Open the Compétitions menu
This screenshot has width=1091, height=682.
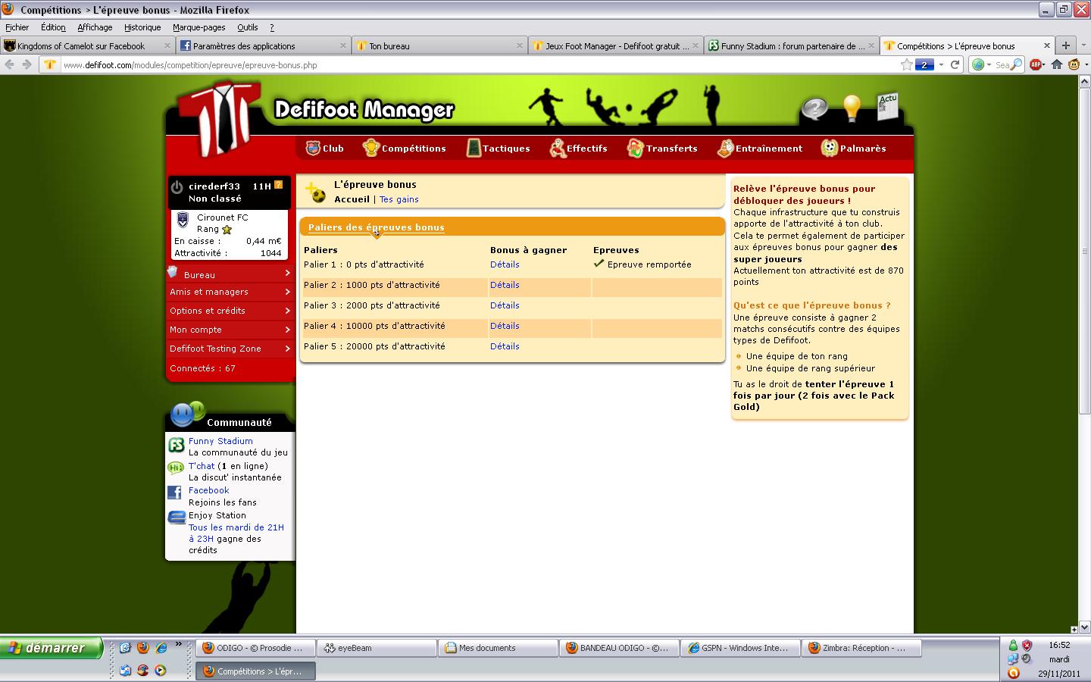coord(404,148)
